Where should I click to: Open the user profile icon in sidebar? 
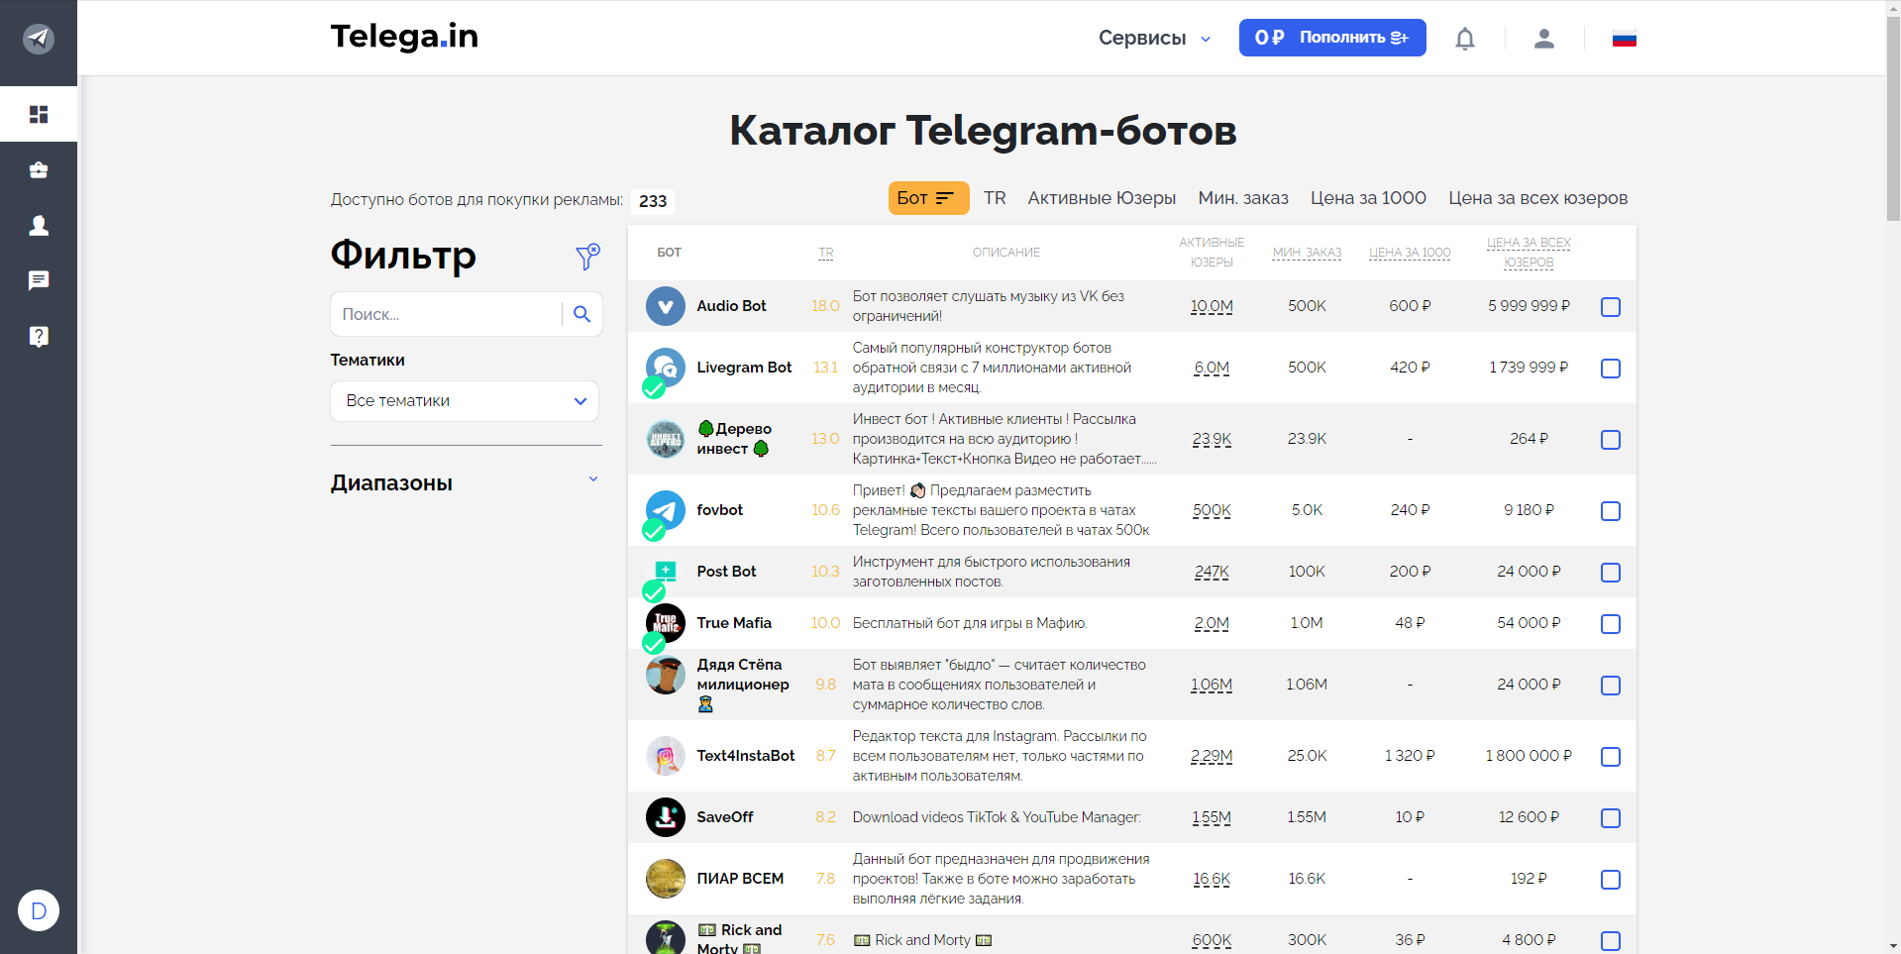tap(39, 226)
